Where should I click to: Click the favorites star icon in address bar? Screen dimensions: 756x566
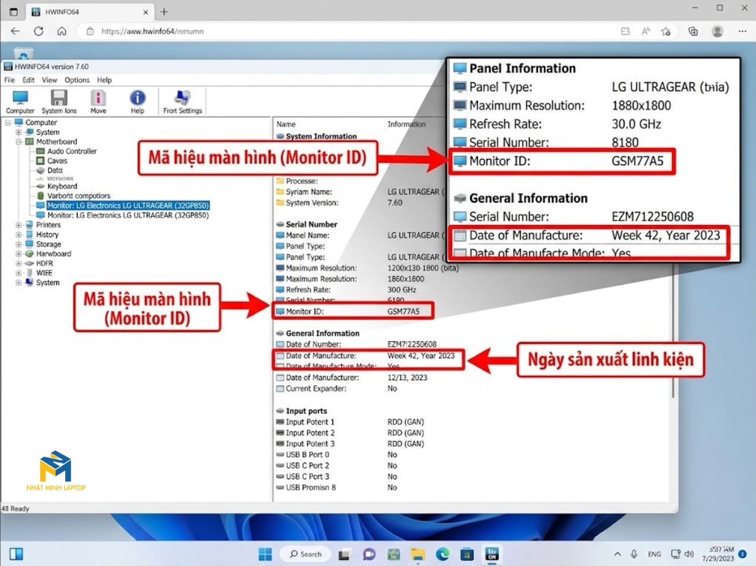(x=666, y=31)
